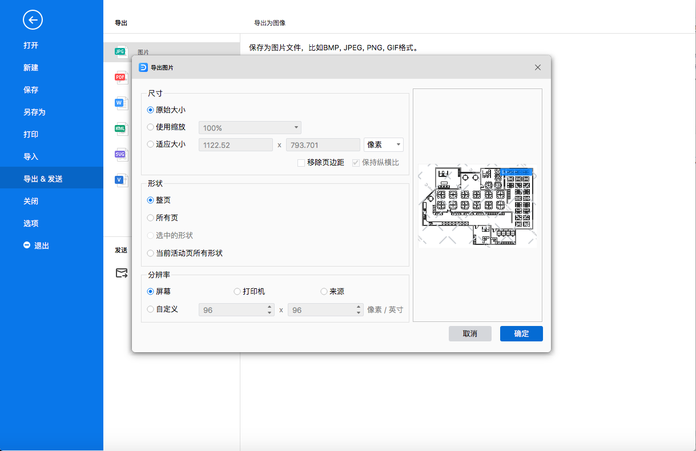Enable 移除页边距 checkbox
The height and width of the screenshot is (451, 696).
pyautogui.click(x=301, y=163)
